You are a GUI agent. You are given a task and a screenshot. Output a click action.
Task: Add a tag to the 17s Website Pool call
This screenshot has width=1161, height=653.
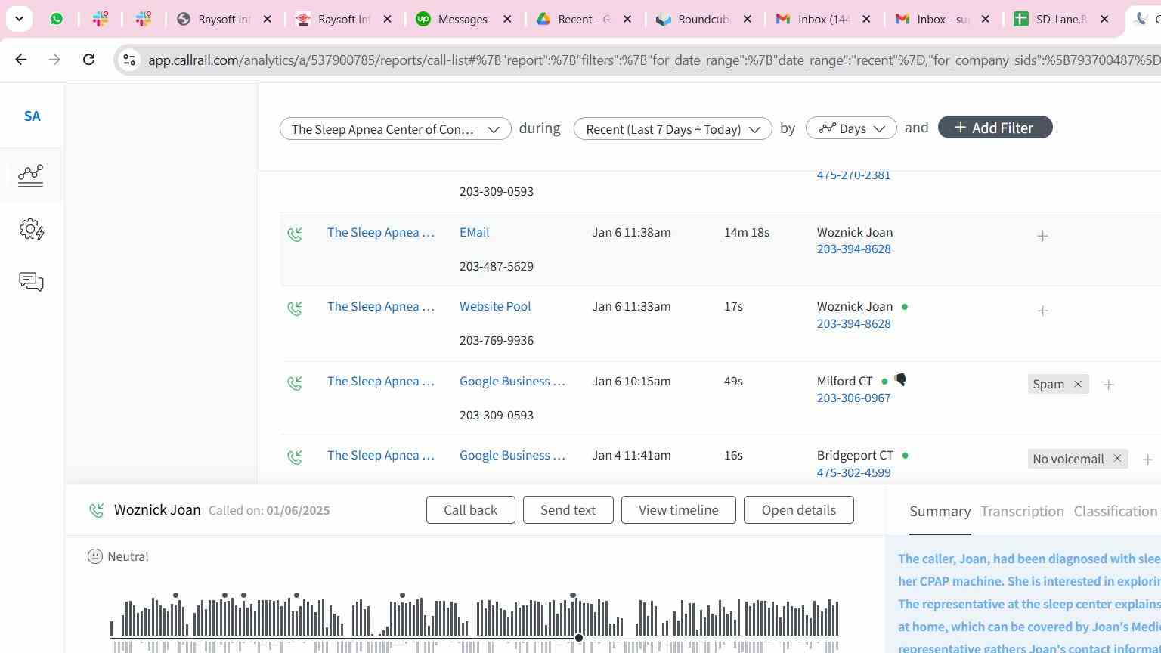coord(1042,311)
